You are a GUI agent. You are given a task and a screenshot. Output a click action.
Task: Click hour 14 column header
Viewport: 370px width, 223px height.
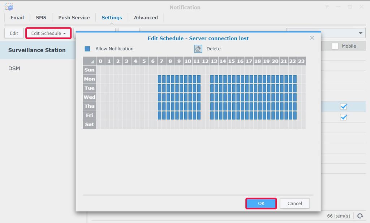click(x=223, y=61)
